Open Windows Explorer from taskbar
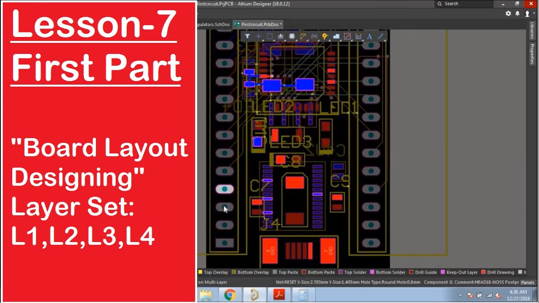The image size is (539, 303). [x=205, y=295]
